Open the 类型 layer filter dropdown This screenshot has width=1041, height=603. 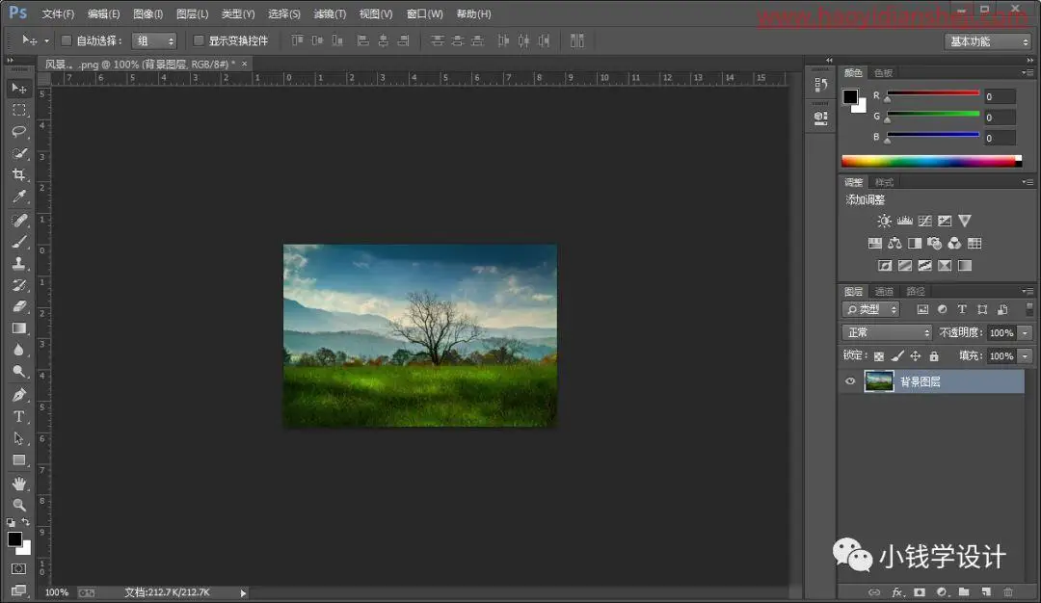point(871,310)
